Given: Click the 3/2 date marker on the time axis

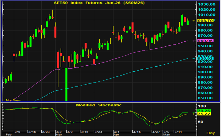Looking at the screenshot, I should click(59, 132).
